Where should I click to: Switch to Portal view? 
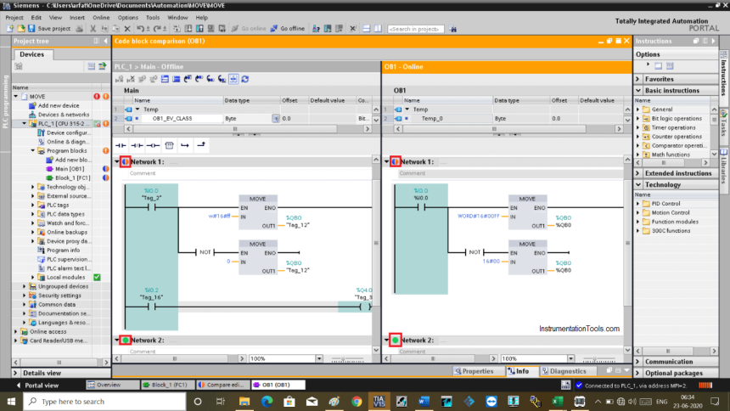pyautogui.click(x=37, y=386)
